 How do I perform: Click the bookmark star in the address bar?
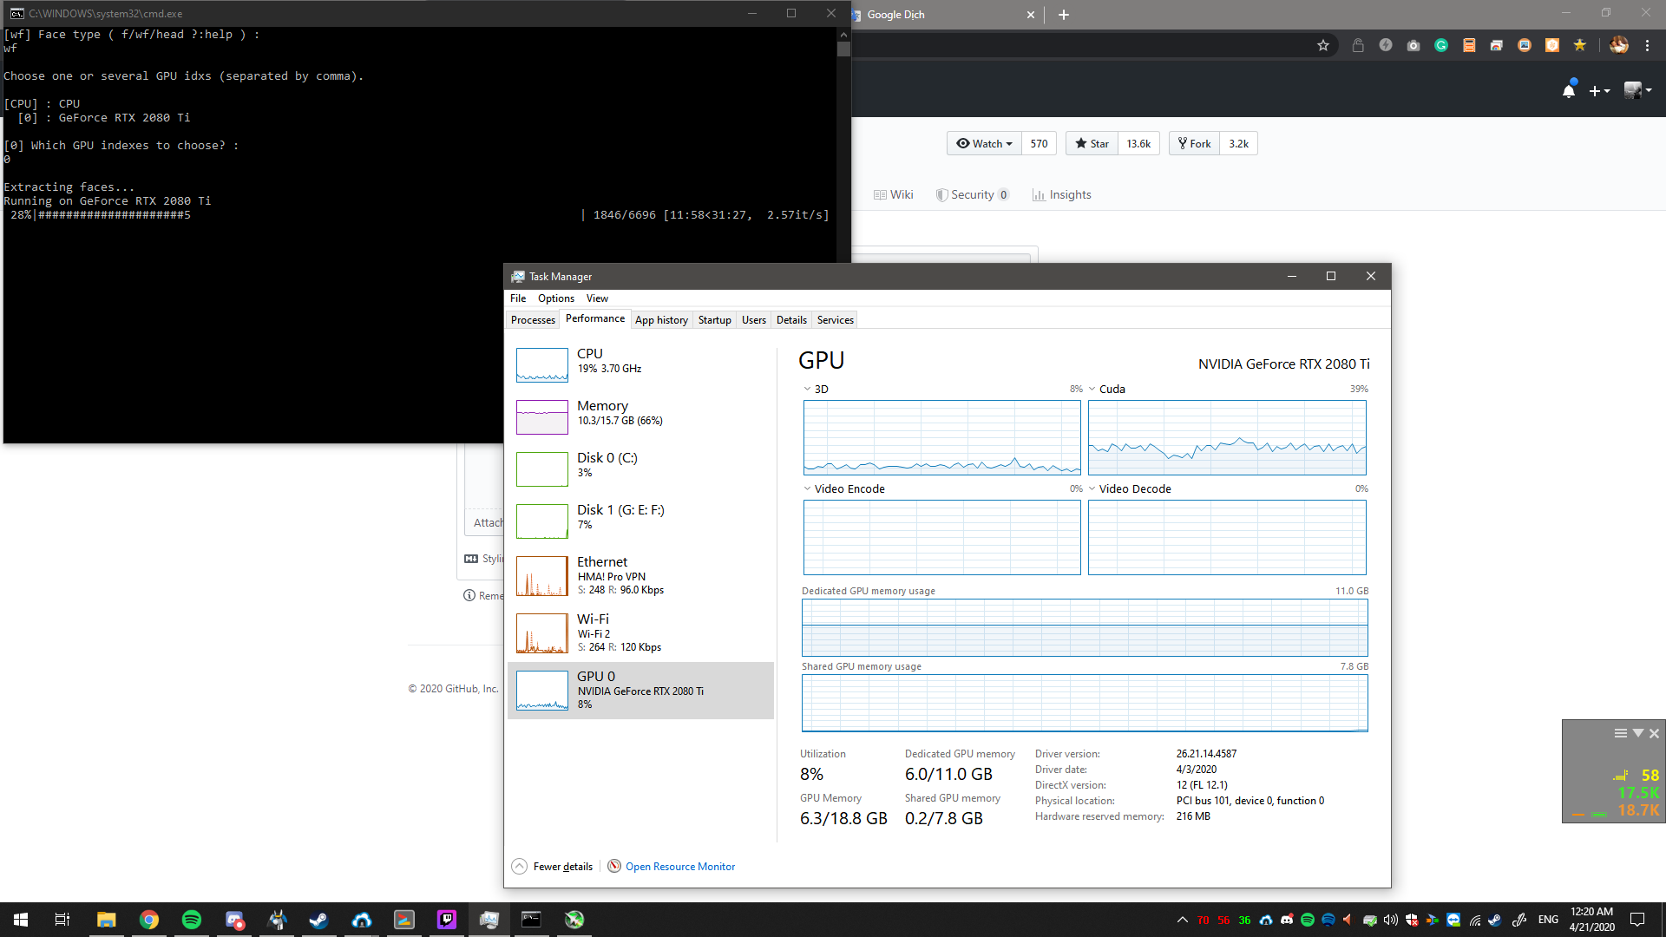[1323, 45]
